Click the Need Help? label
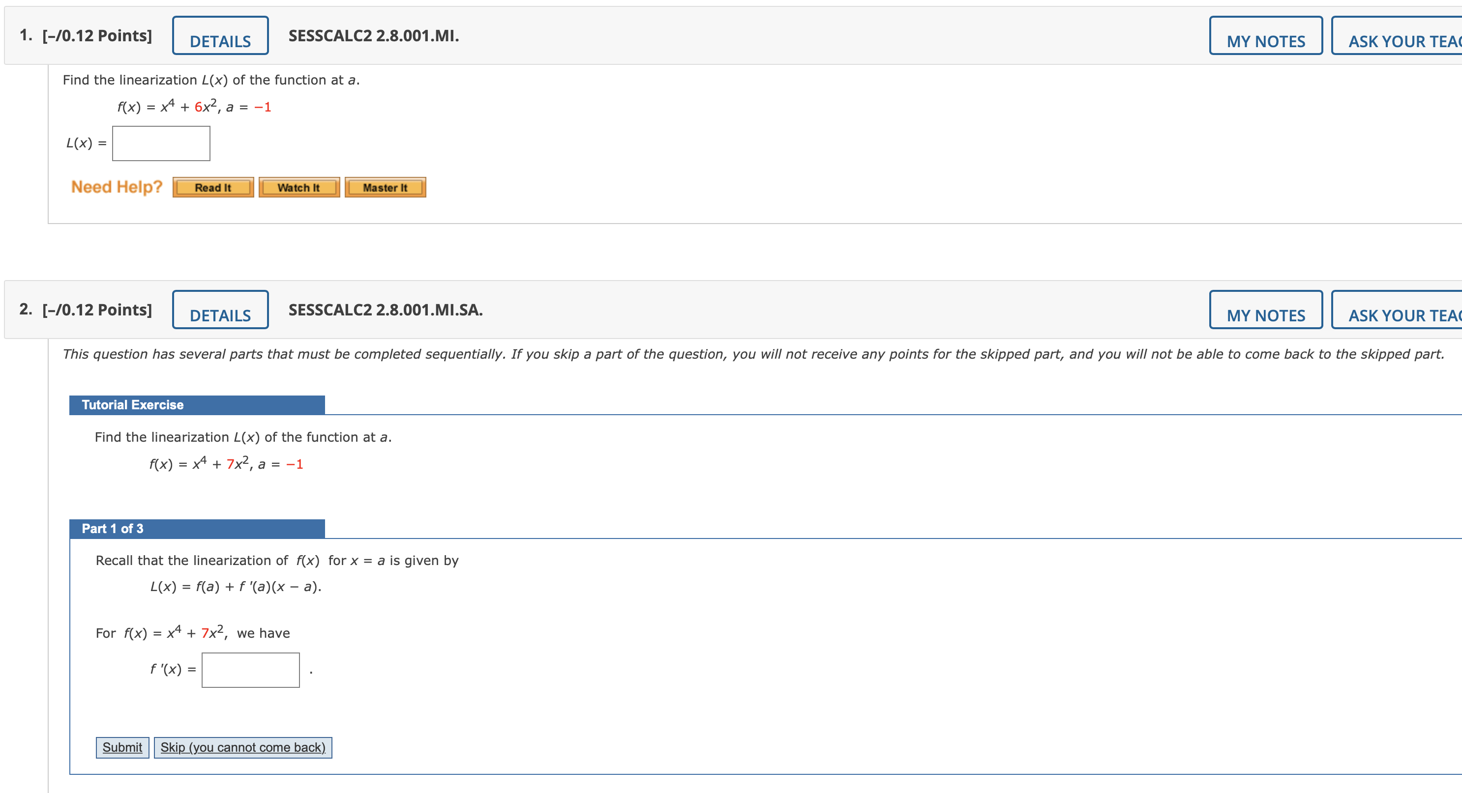The height and width of the screenshot is (793, 1462). (x=117, y=187)
